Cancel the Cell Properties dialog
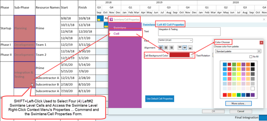The width and height of the screenshot is (267, 121). pyautogui.click(x=241, y=111)
